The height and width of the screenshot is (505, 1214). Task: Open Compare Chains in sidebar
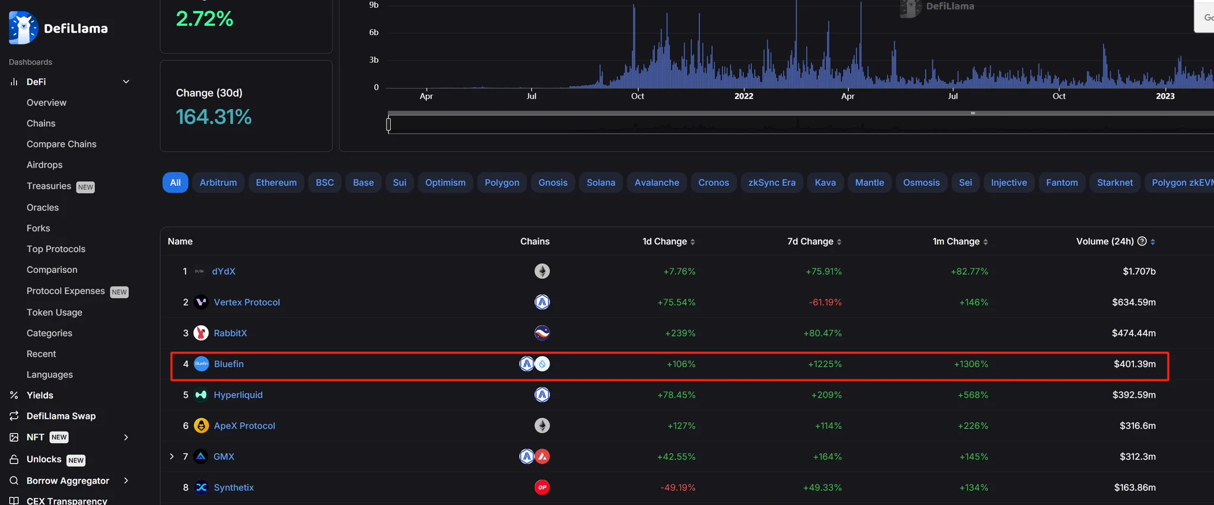(61, 144)
